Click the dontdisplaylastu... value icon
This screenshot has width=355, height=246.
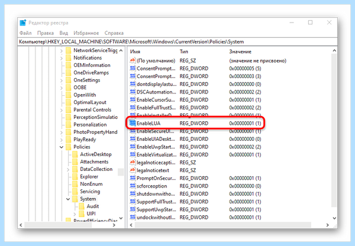pyautogui.click(x=133, y=84)
